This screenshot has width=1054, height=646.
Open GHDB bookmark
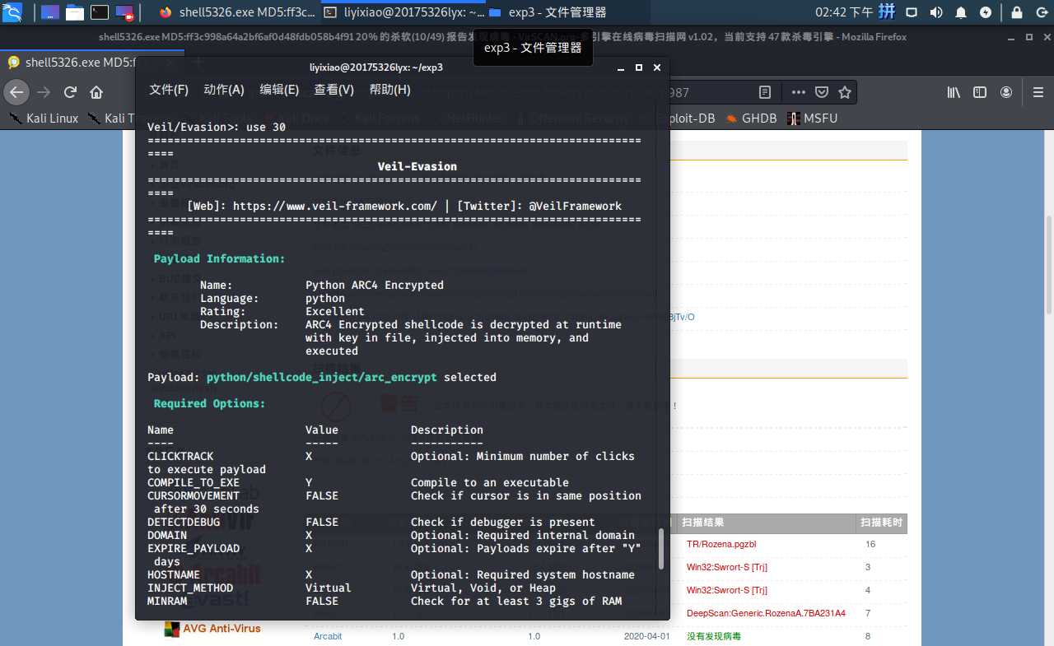751,119
